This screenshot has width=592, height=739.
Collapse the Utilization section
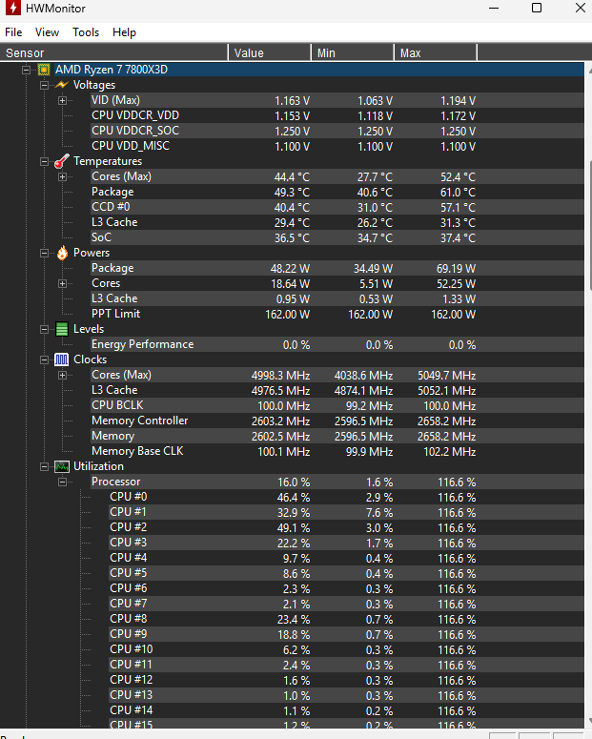click(44, 466)
